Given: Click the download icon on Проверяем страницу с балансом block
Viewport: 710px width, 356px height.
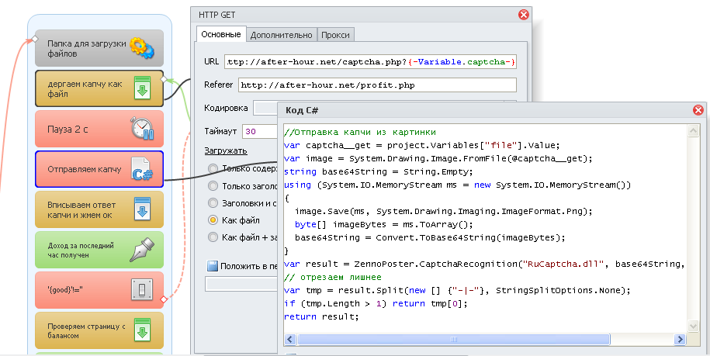Looking at the screenshot, I should coord(142,330).
